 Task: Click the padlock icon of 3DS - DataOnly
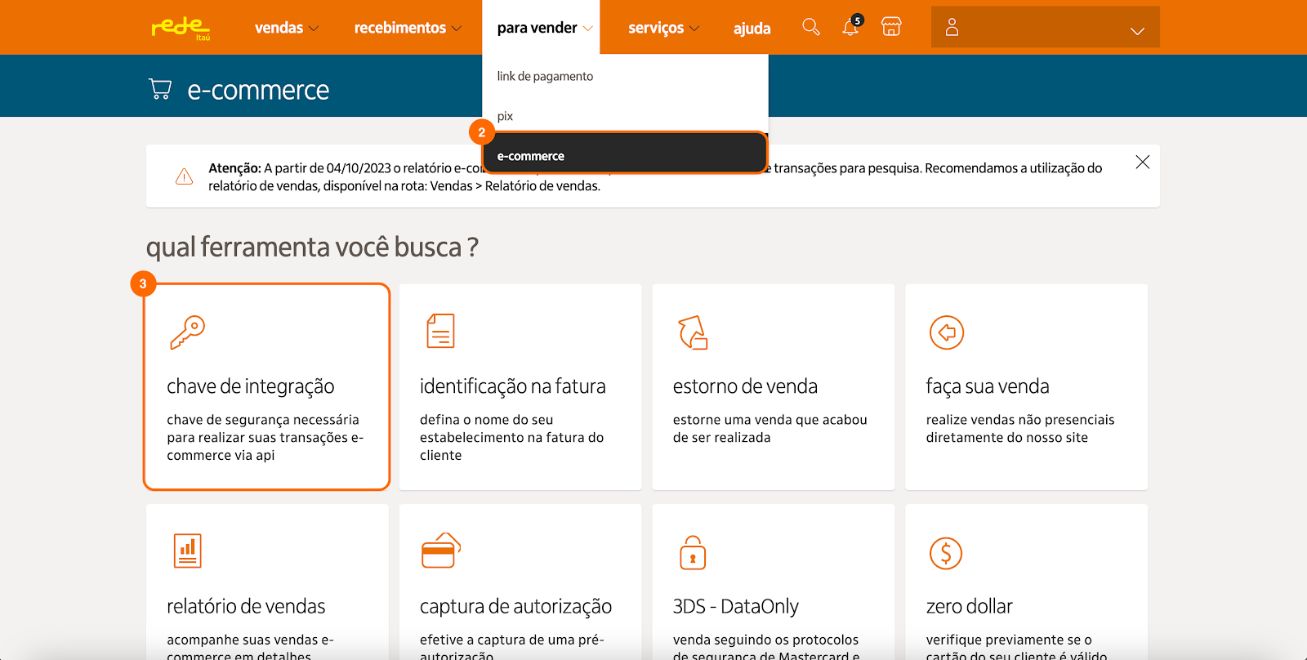coord(693,552)
